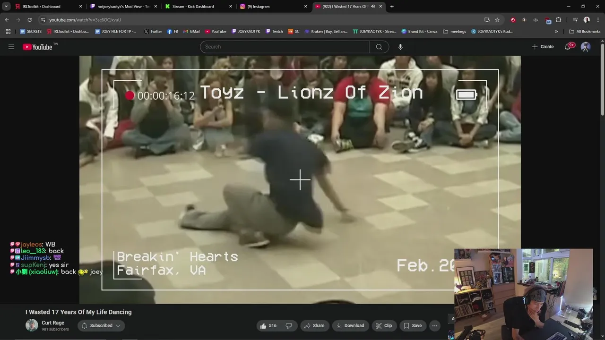Open more actions ellipsis under video

point(434,325)
